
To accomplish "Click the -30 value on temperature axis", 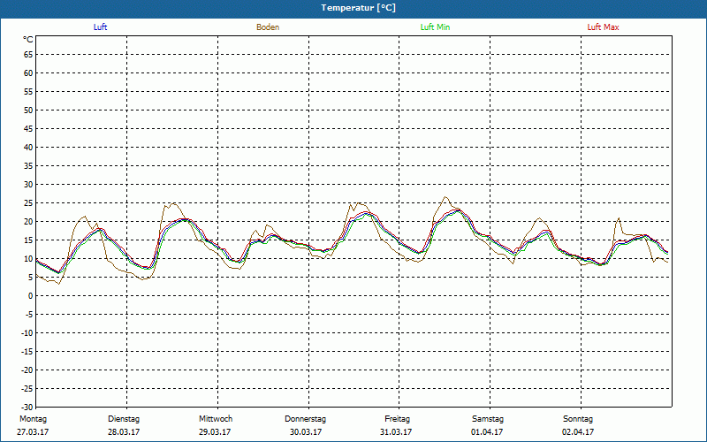I will [27, 407].
